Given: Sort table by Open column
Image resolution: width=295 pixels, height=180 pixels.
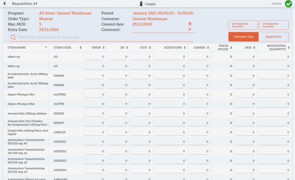Looking at the screenshot, I should coord(104,47).
